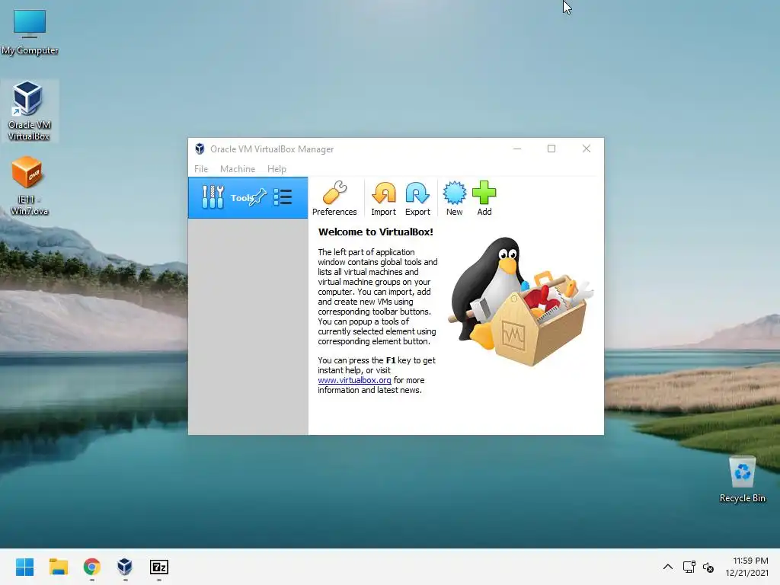Open the Tools list menu icon
This screenshot has height=585, width=780.
pos(283,197)
